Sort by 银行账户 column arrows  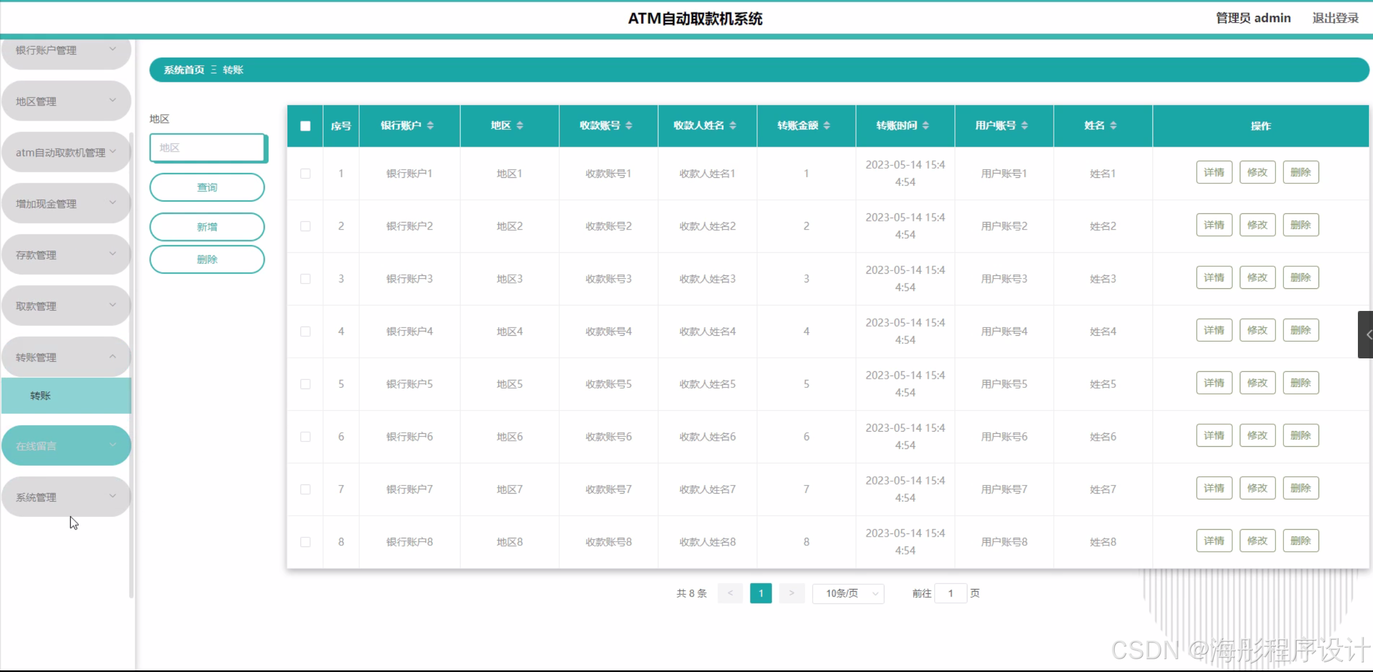click(x=430, y=126)
